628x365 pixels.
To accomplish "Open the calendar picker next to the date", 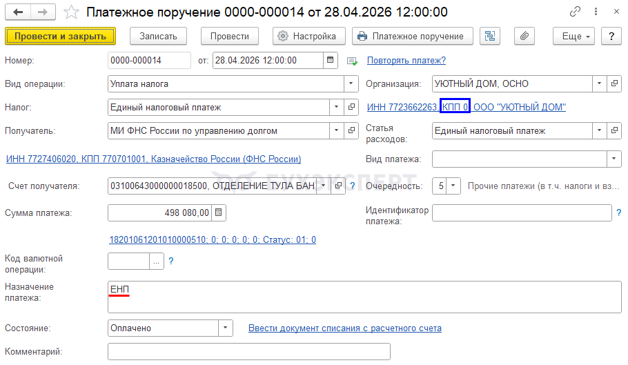I will (x=330, y=61).
